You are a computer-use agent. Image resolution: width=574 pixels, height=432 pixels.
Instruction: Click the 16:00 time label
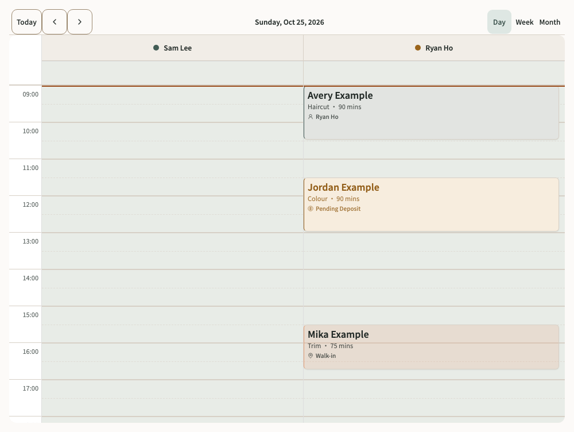click(x=30, y=352)
